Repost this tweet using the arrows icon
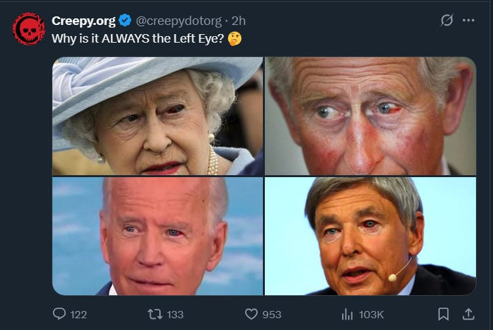Screen dimensions: 493x330 click(x=155, y=314)
